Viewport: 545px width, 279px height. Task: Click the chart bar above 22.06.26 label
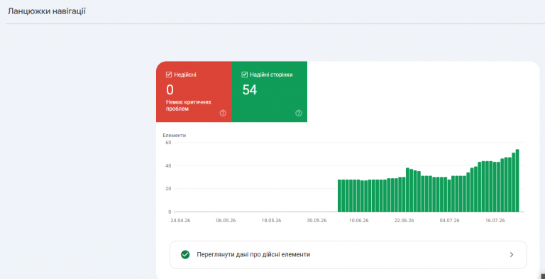coord(404,195)
